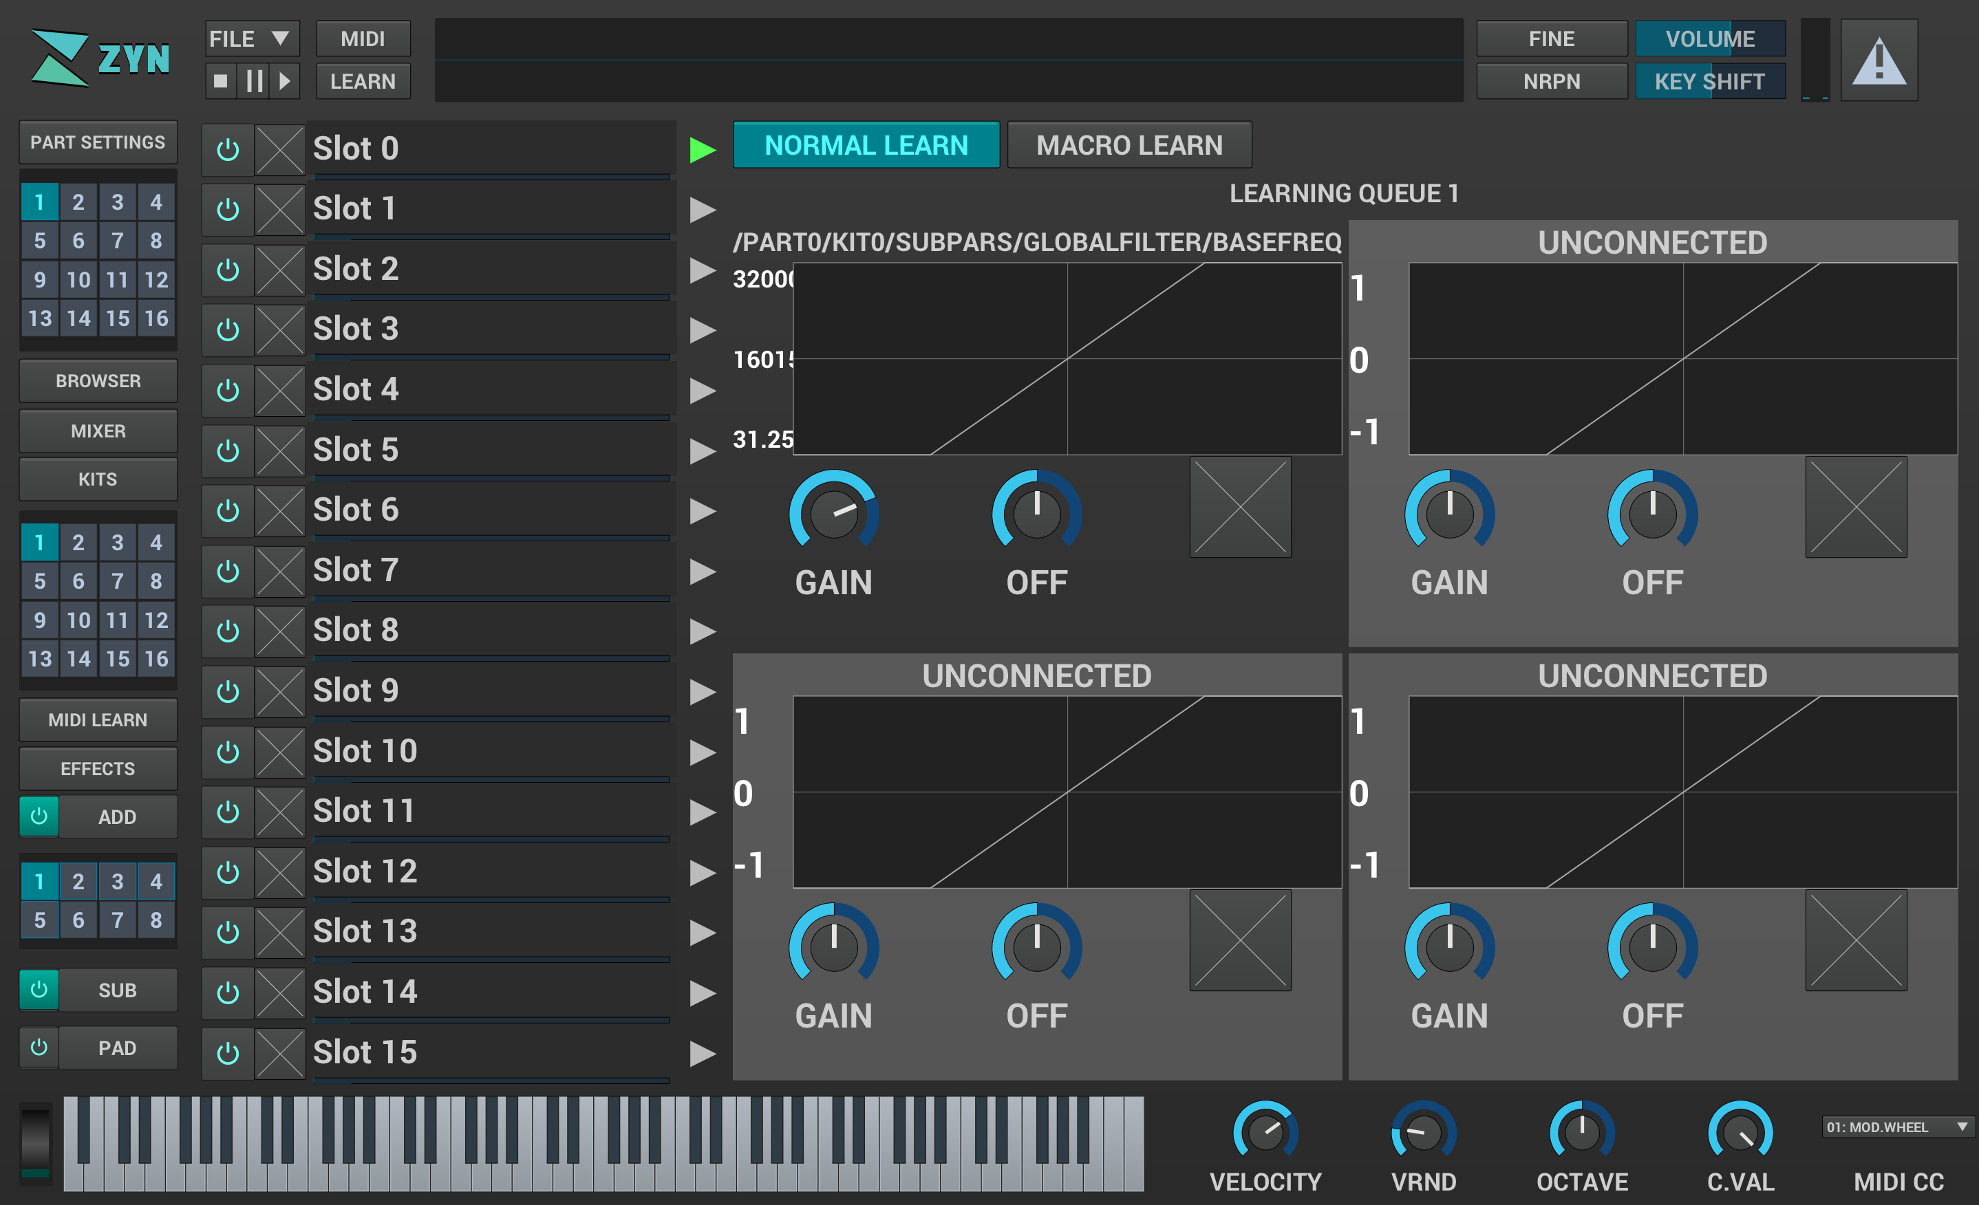
Task: Click the LEARN button in top bar
Action: 363,81
